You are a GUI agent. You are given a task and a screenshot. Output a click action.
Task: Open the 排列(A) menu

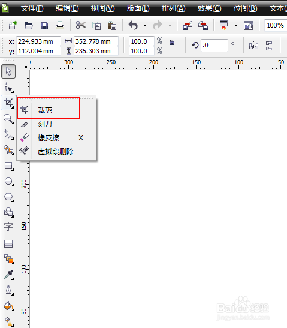click(x=173, y=8)
